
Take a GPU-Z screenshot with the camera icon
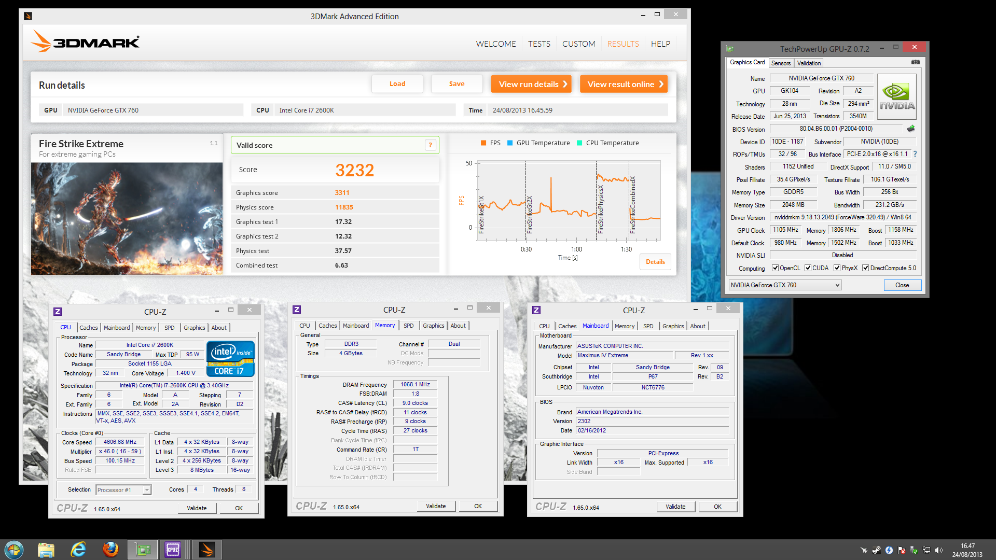pyautogui.click(x=916, y=62)
